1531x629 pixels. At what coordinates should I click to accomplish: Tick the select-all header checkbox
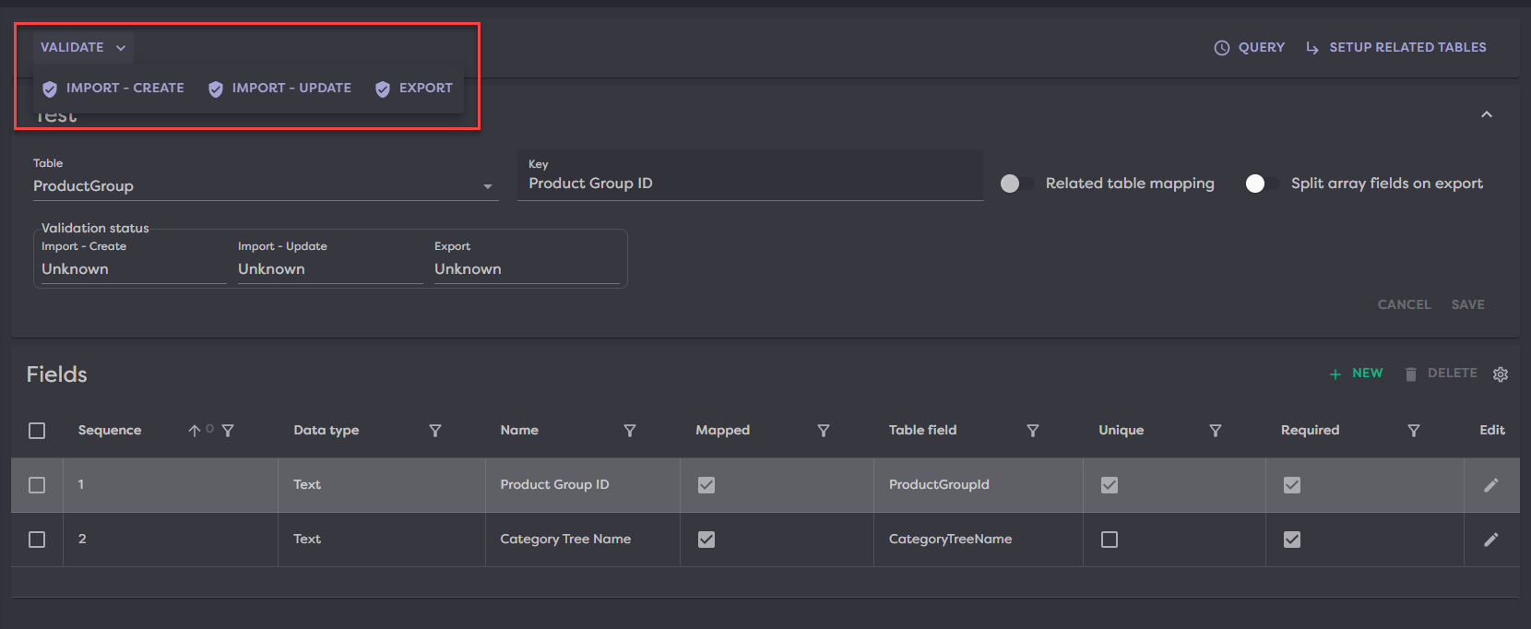point(37,431)
